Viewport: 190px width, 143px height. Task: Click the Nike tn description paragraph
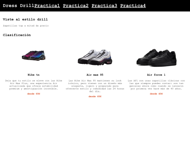click(33, 85)
